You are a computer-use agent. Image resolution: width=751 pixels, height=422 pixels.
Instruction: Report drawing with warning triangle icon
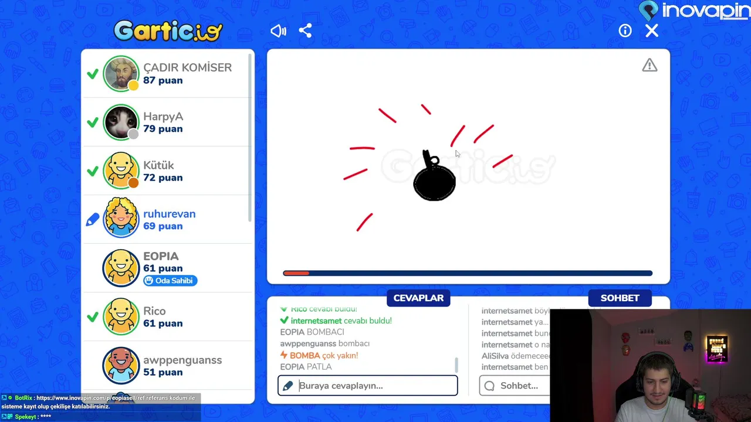coord(649,65)
